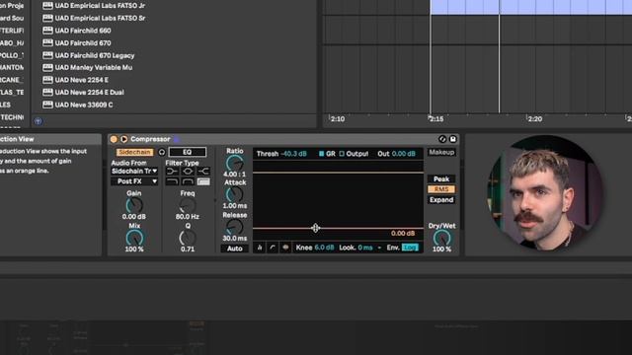Click the EQ Freq knob

point(188,206)
